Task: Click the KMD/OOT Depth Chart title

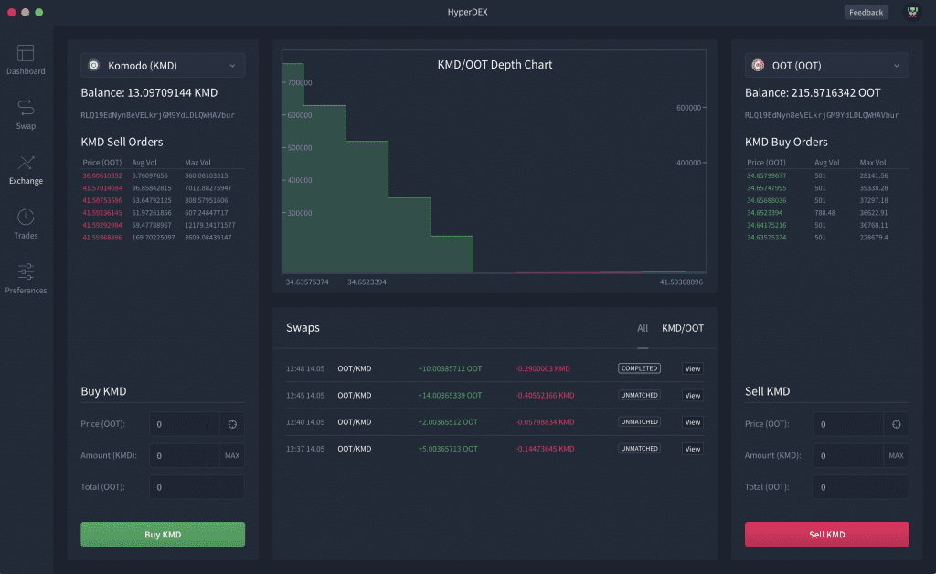Action: (x=495, y=65)
